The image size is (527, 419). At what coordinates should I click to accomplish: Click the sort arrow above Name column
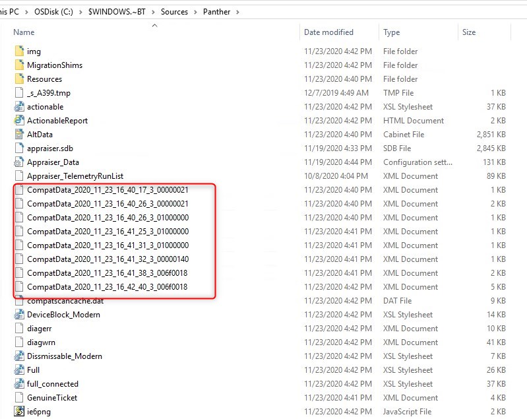tap(154, 25)
